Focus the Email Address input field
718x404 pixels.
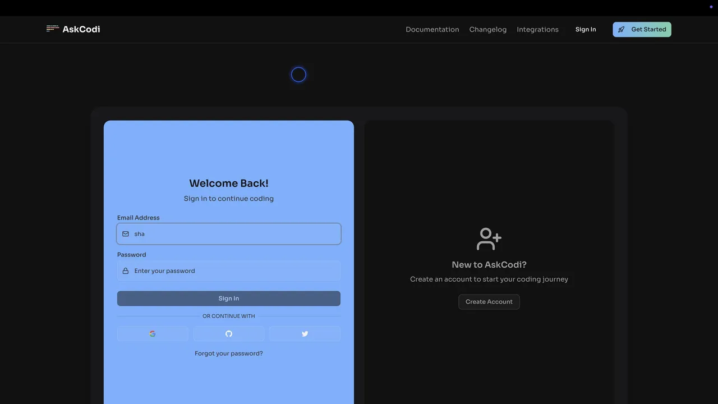pyautogui.click(x=229, y=234)
